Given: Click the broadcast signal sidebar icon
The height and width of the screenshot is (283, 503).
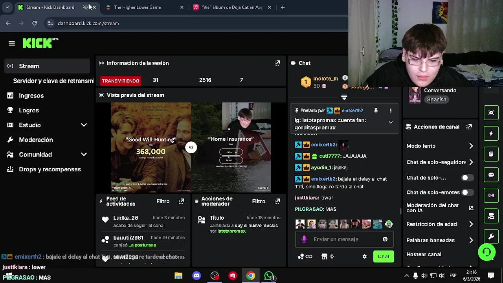Looking at the screenshot, I should (x=491, y=195).
